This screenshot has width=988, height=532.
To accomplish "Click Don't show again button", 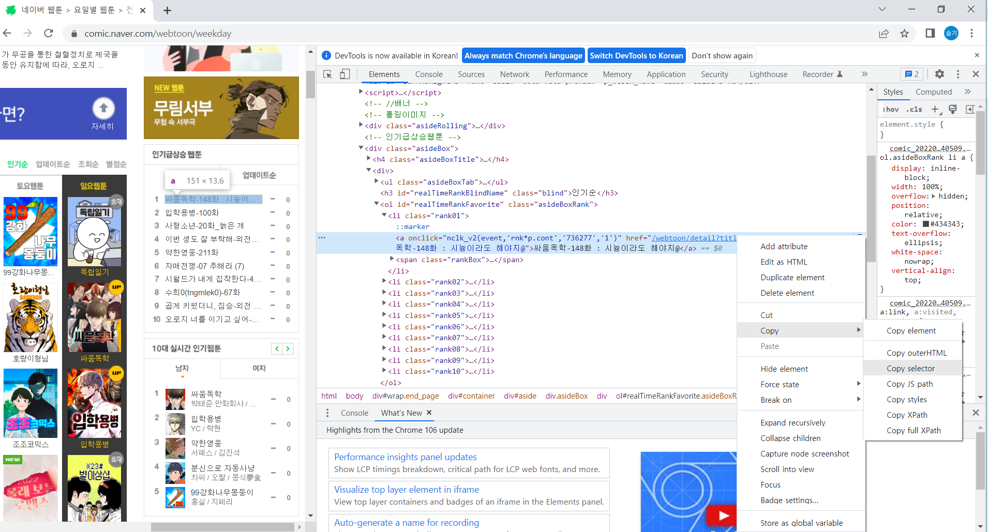I will 722,55.
